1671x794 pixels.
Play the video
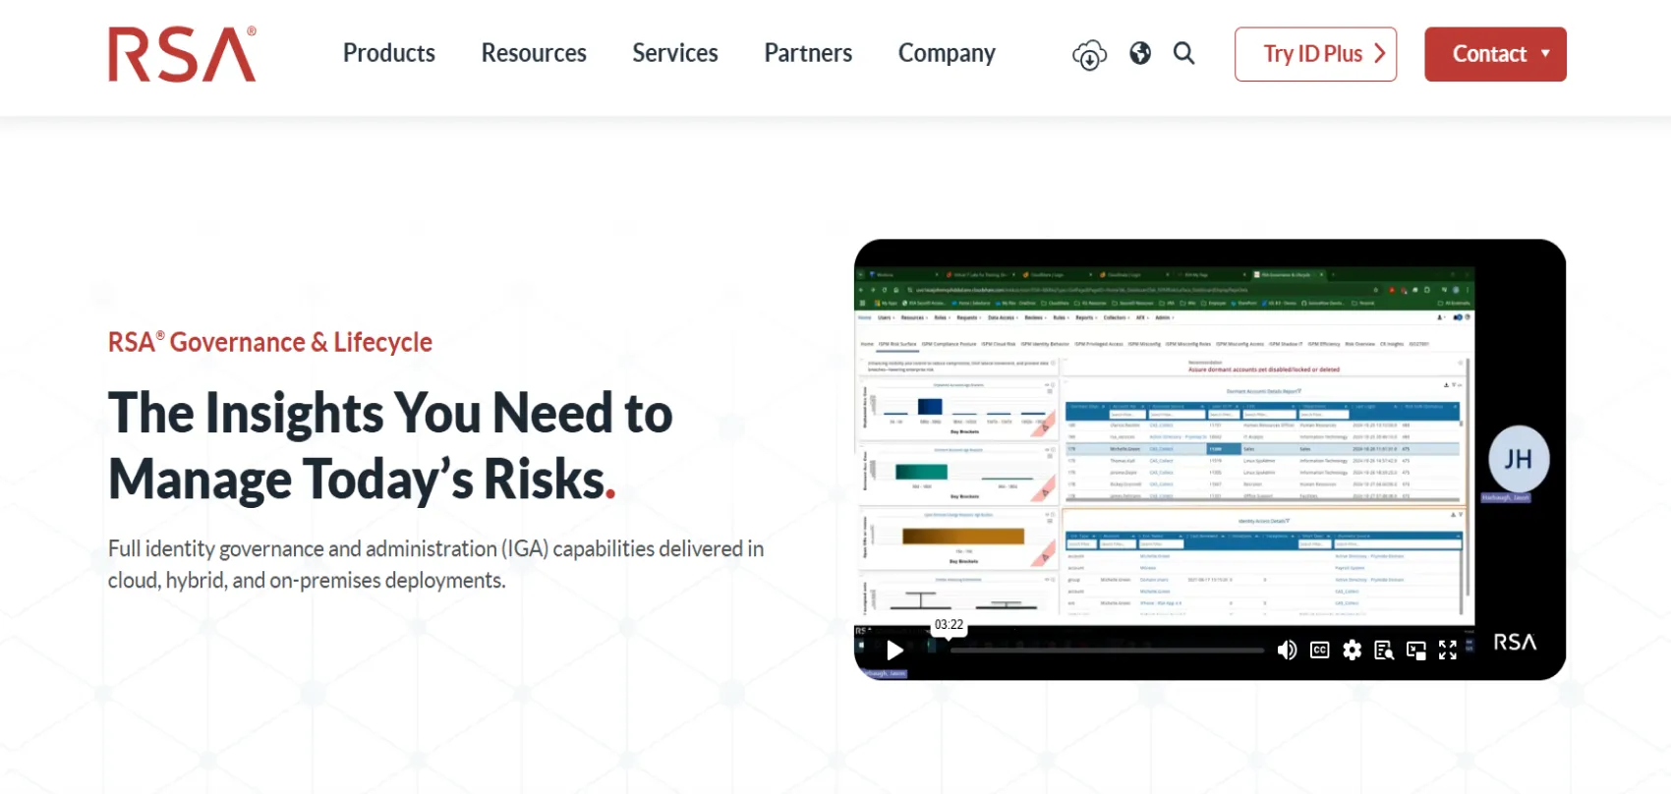click(x=894, y=651)
